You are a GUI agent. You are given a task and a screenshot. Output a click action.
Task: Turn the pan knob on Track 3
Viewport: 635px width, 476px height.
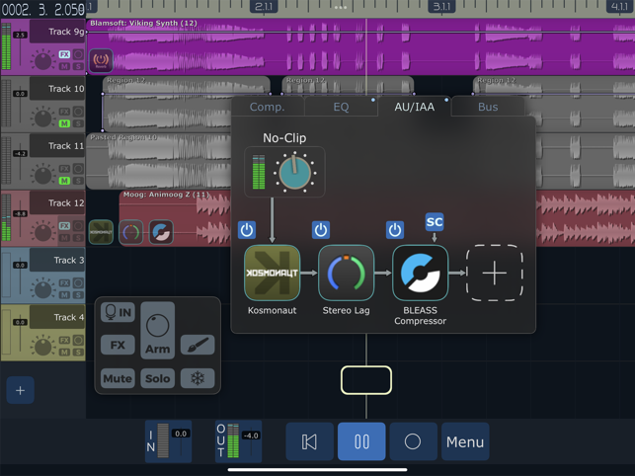(42, 289)
